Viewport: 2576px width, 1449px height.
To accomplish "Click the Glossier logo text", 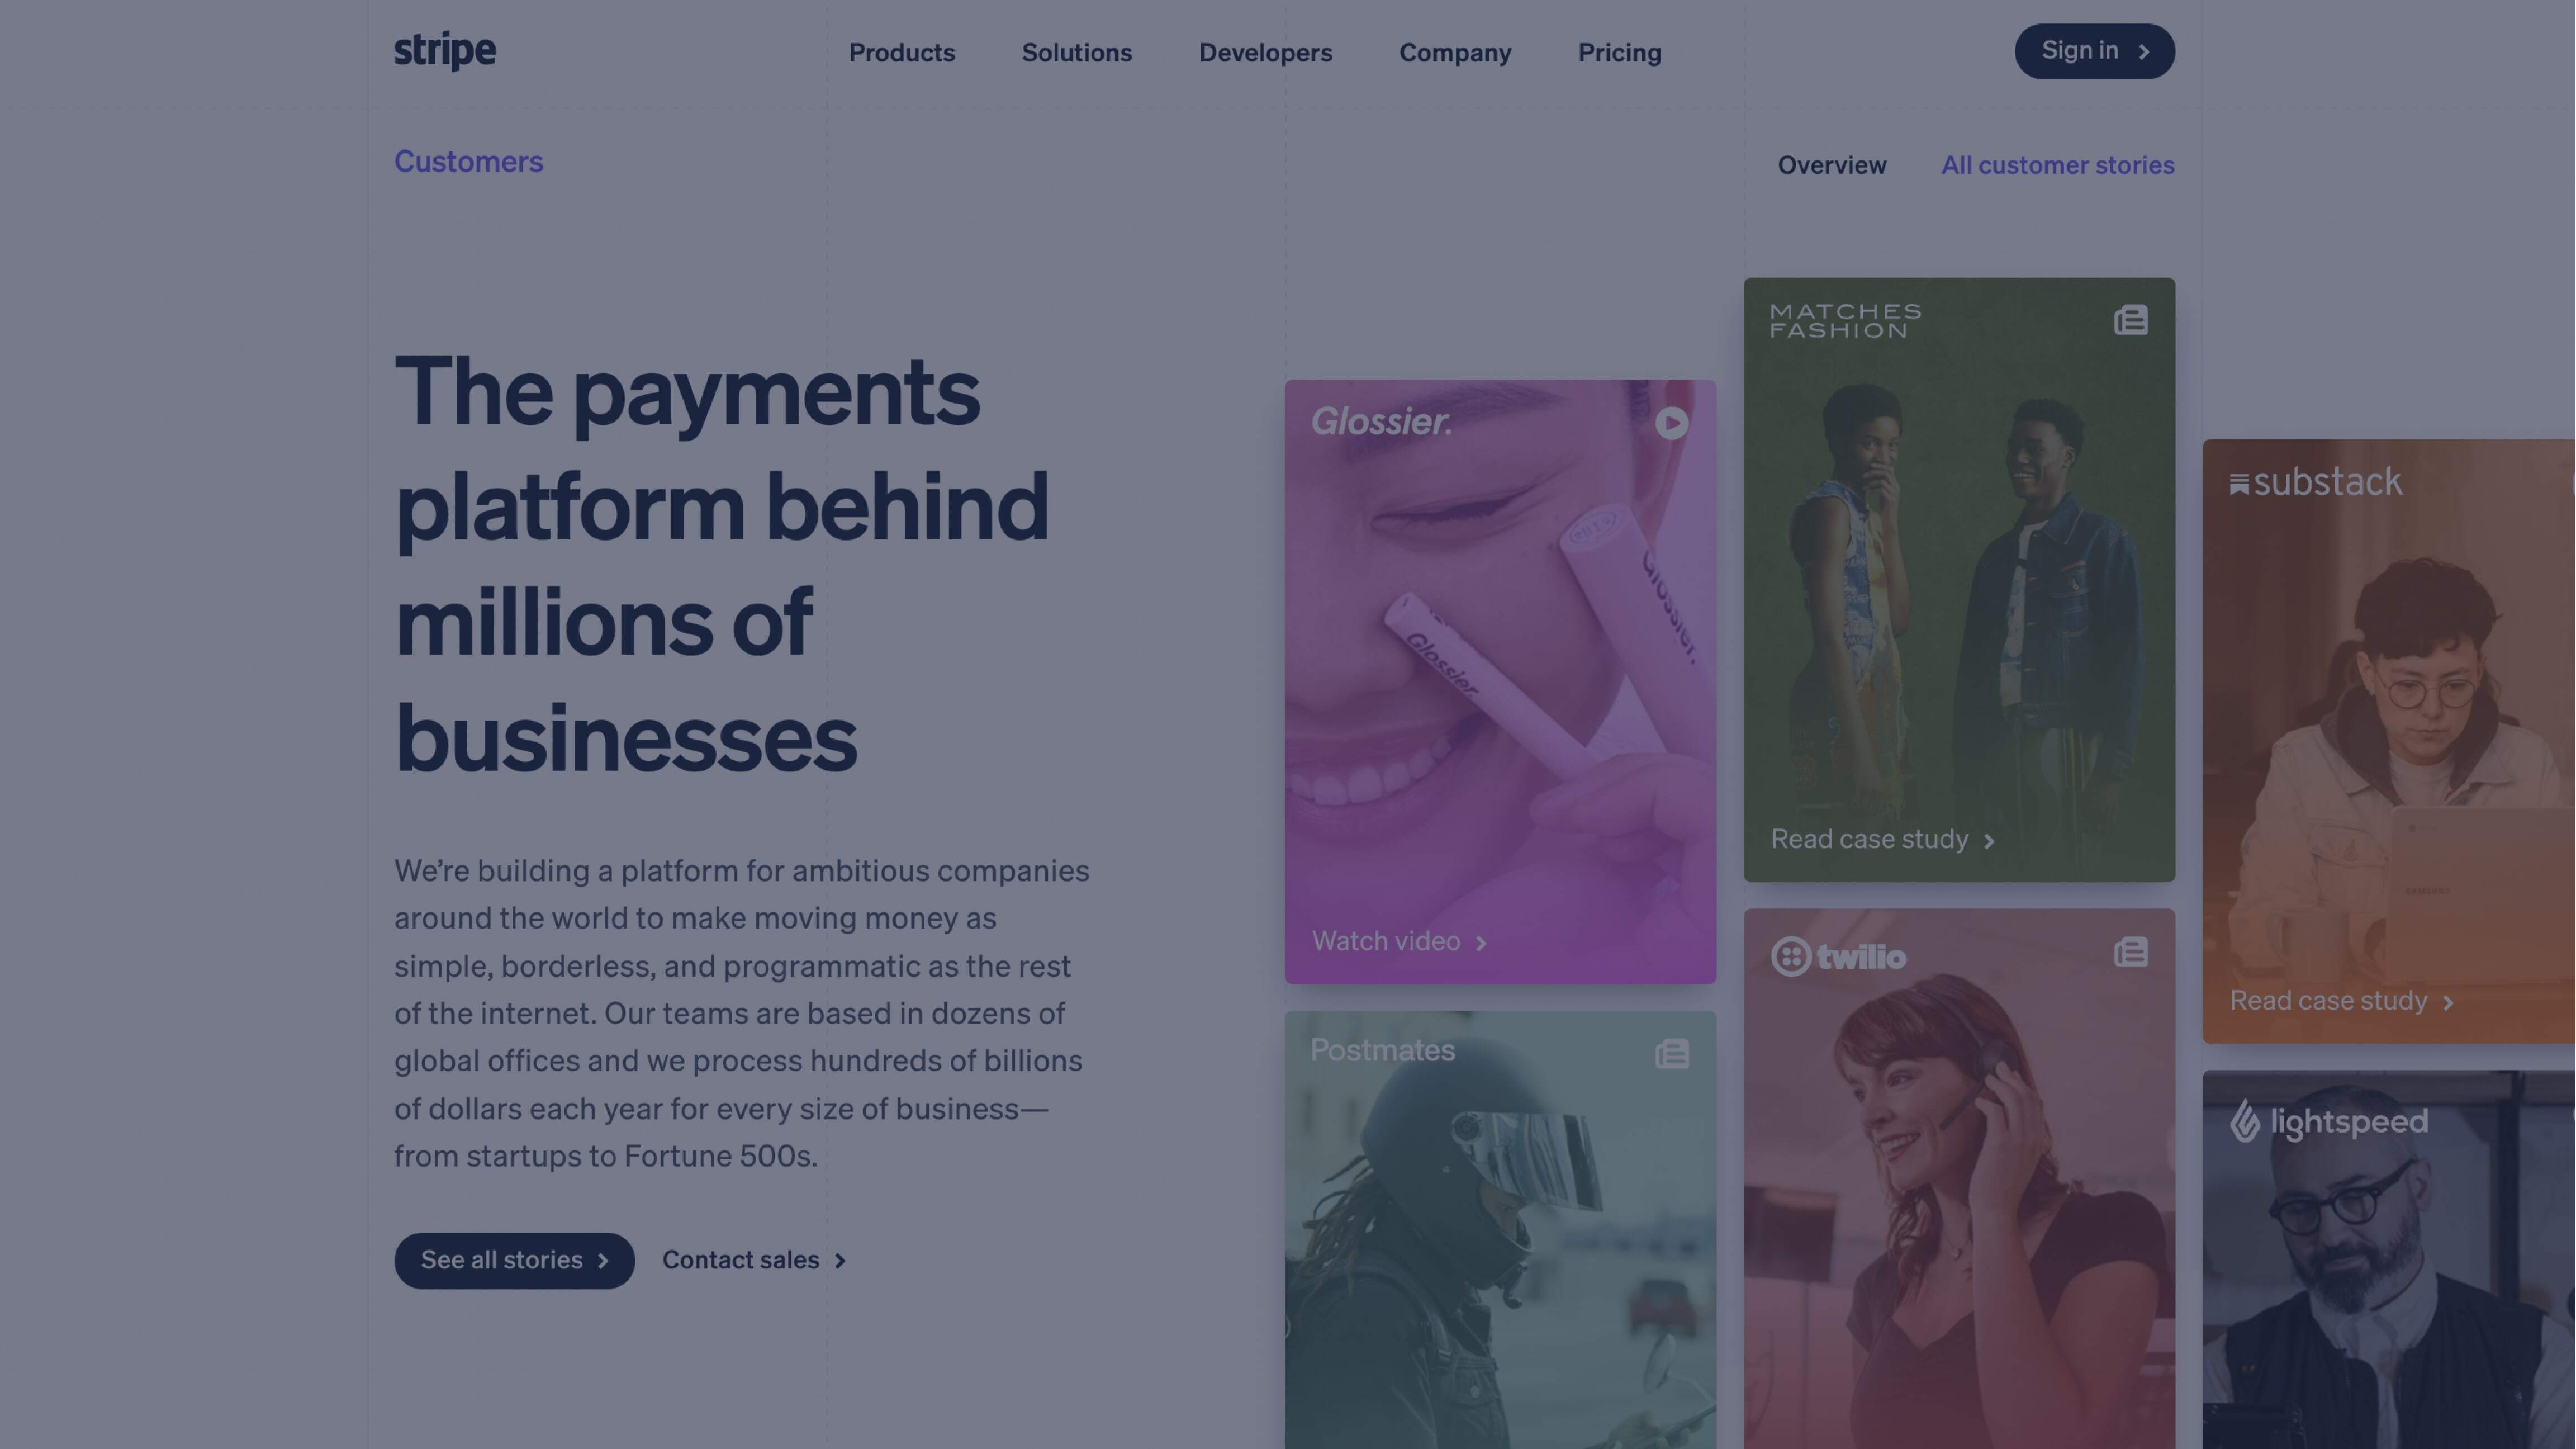I will 1381,421.
